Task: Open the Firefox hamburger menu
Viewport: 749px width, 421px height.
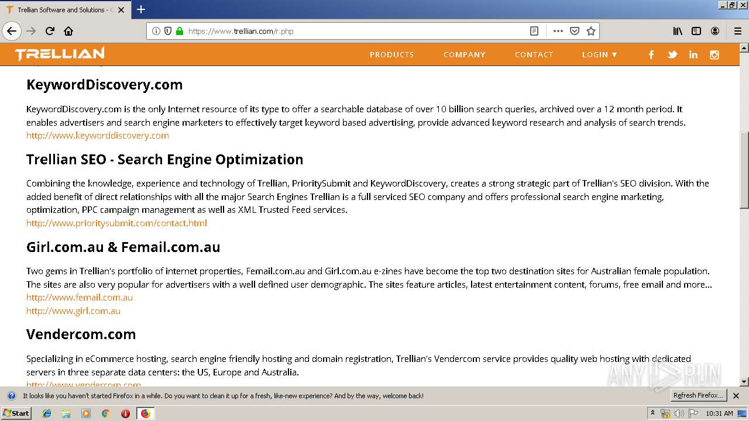Action: [738, 31]
